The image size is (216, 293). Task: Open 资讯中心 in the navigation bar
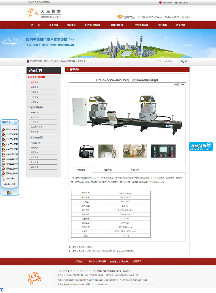[x=71, y=25]
